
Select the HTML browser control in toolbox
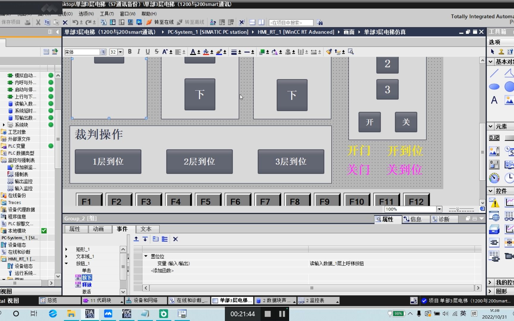pos(494,216)
